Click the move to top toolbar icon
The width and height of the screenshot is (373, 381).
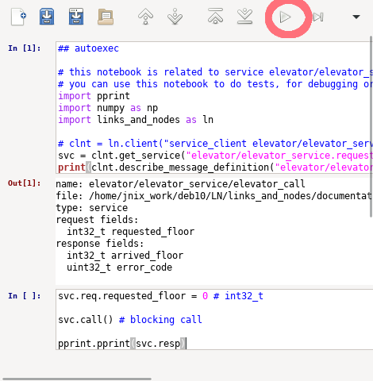pyautogui.click(x=215, y=16)
